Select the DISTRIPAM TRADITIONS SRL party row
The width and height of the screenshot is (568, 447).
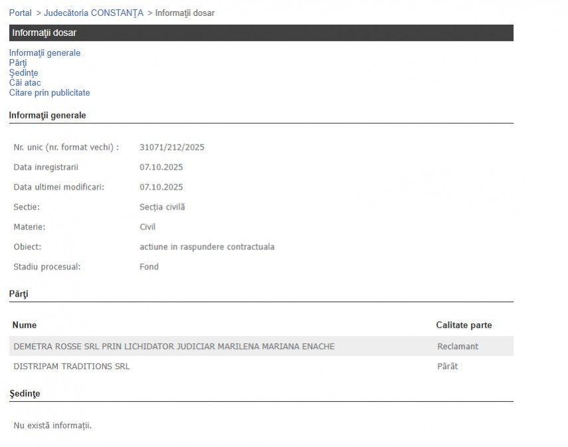[72, 367]
